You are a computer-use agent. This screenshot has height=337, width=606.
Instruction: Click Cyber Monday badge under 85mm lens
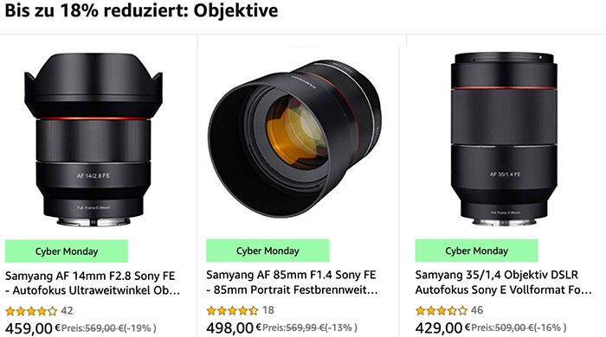[268, 251]
